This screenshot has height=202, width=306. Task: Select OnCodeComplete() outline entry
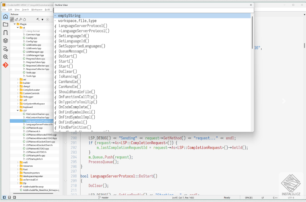click(152, 107)
